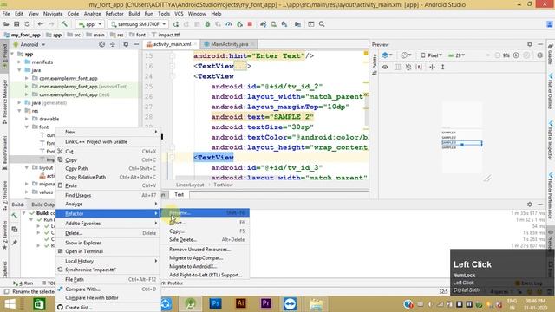
Task: Open the samsung SM-J700F device dropdown
Action: click(x=138, y=24)
